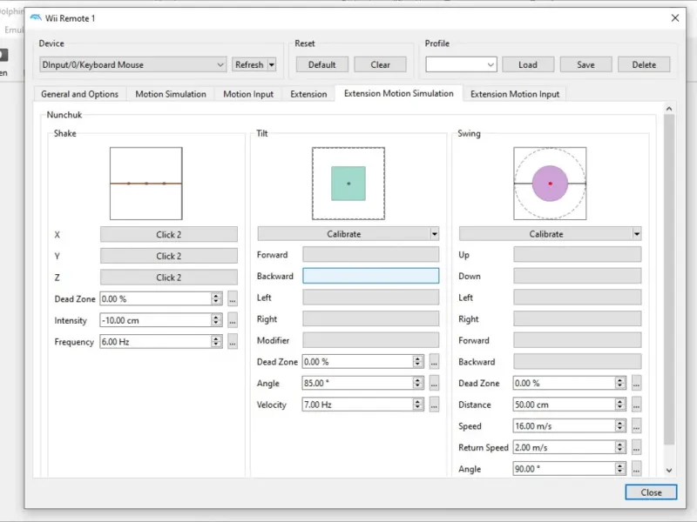
Task: Click the Clear button under Reset
Action: 380,64
